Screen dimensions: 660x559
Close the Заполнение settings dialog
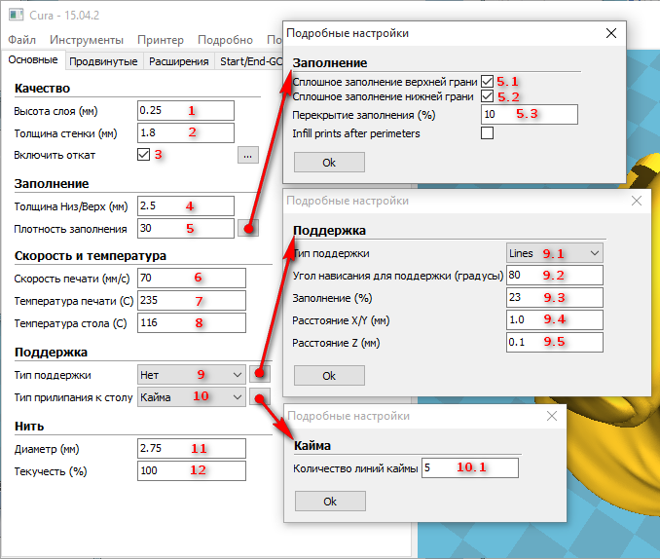(x=611, y=33)
